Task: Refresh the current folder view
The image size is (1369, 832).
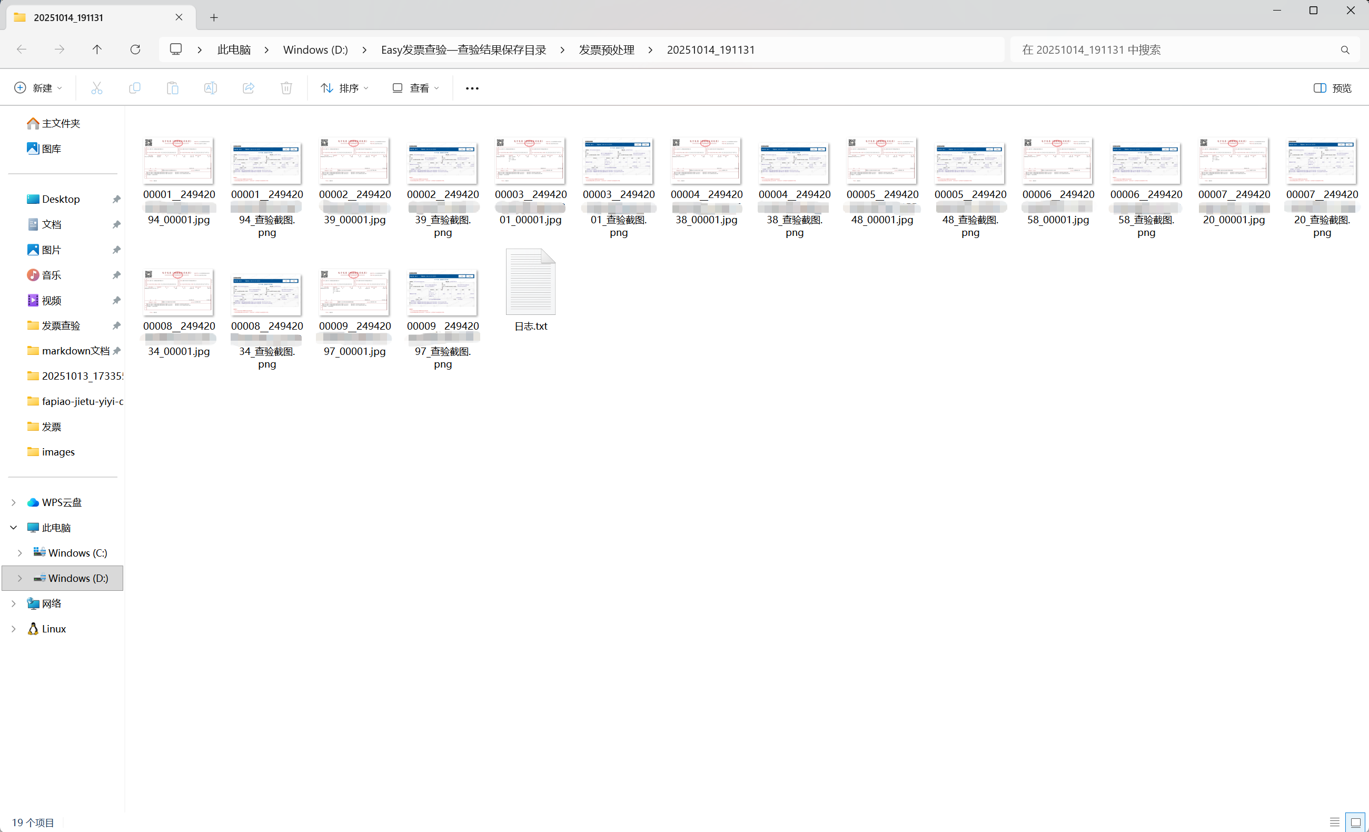Action: (x=135, y=49)
